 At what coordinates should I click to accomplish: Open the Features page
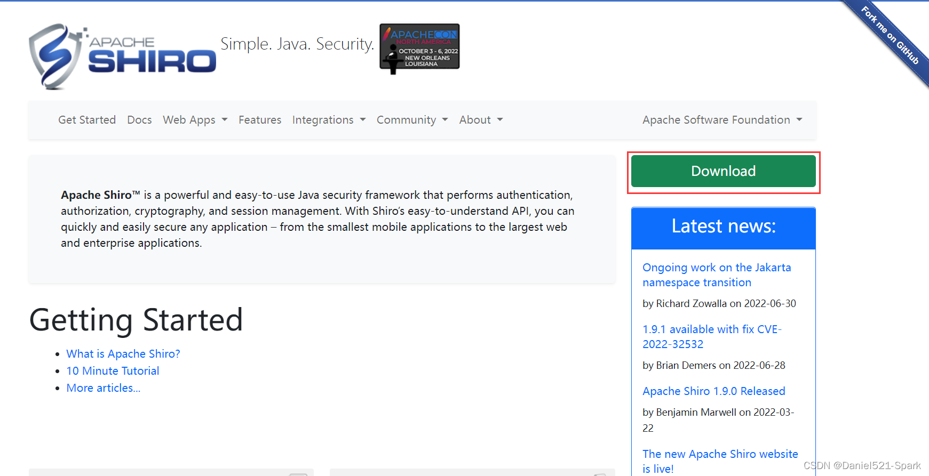tap(260, 120)
